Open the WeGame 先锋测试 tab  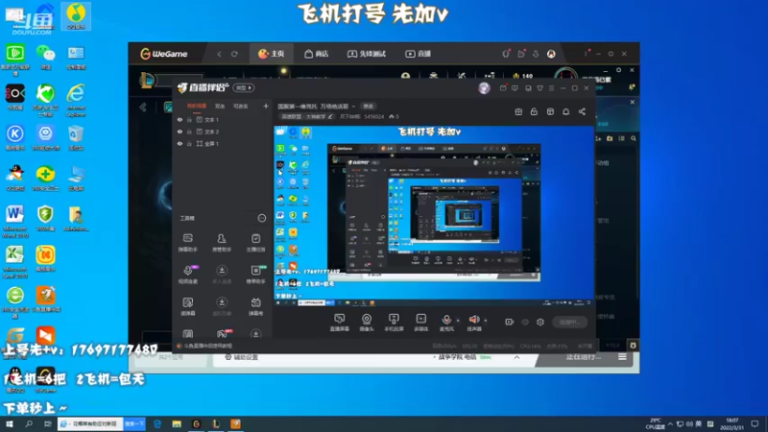point(367,54)
